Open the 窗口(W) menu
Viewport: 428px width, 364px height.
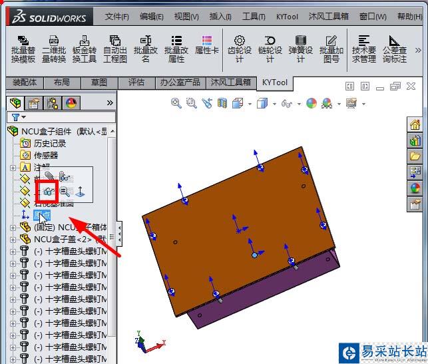point(373,17)
